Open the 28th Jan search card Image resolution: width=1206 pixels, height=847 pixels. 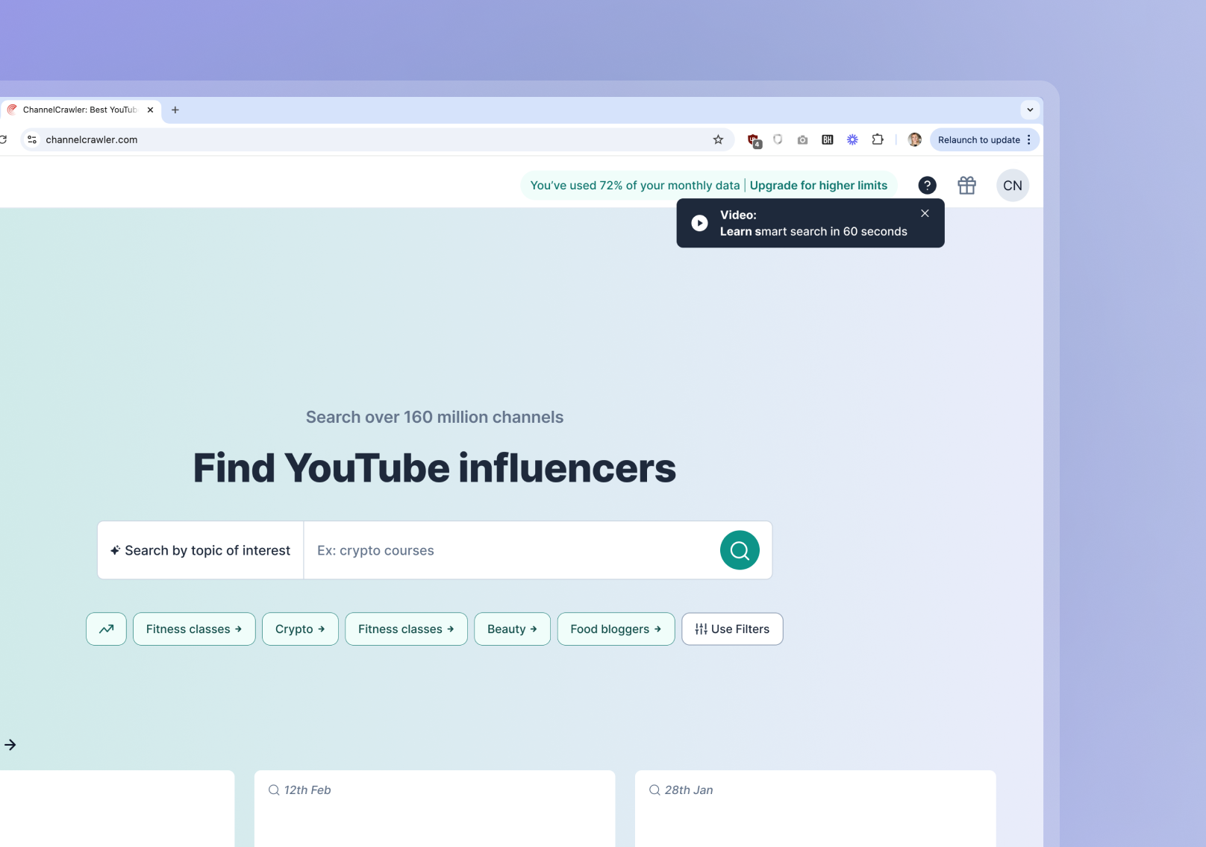[815, 808]
